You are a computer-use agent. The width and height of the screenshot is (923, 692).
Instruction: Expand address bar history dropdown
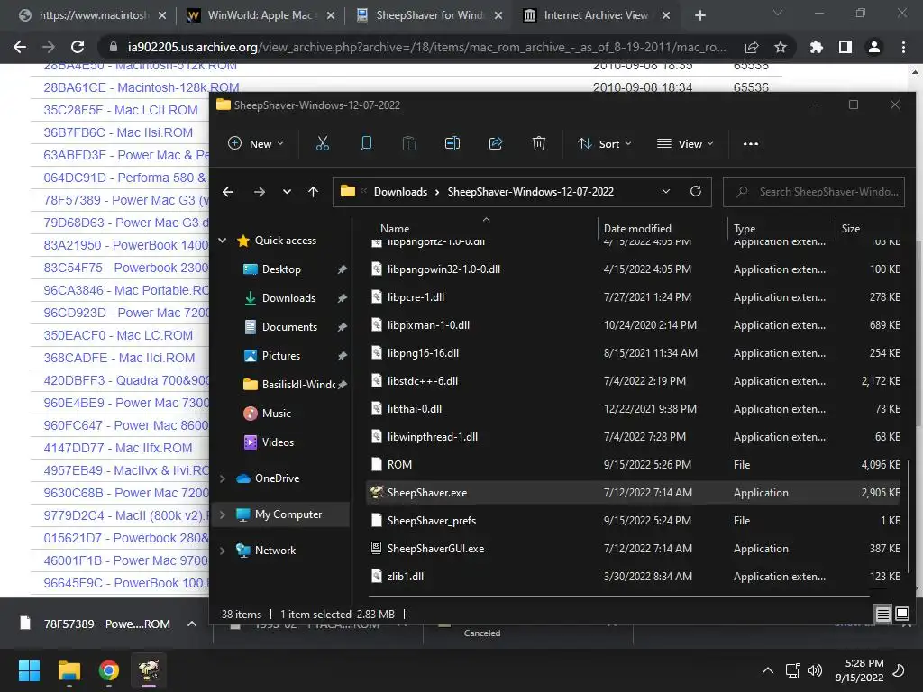point(666,191)
